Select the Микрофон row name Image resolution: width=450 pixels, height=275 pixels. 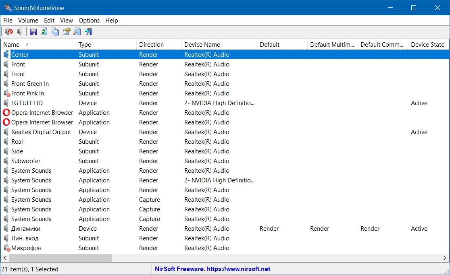[26, 248]
